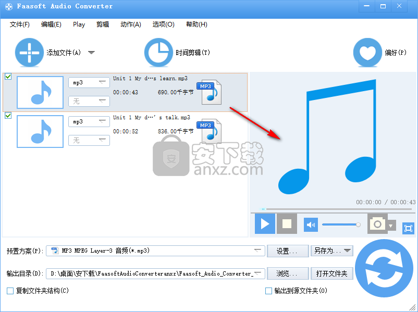
Task: Close the Faasoft Audio Converter window
Action: point(399,6)
